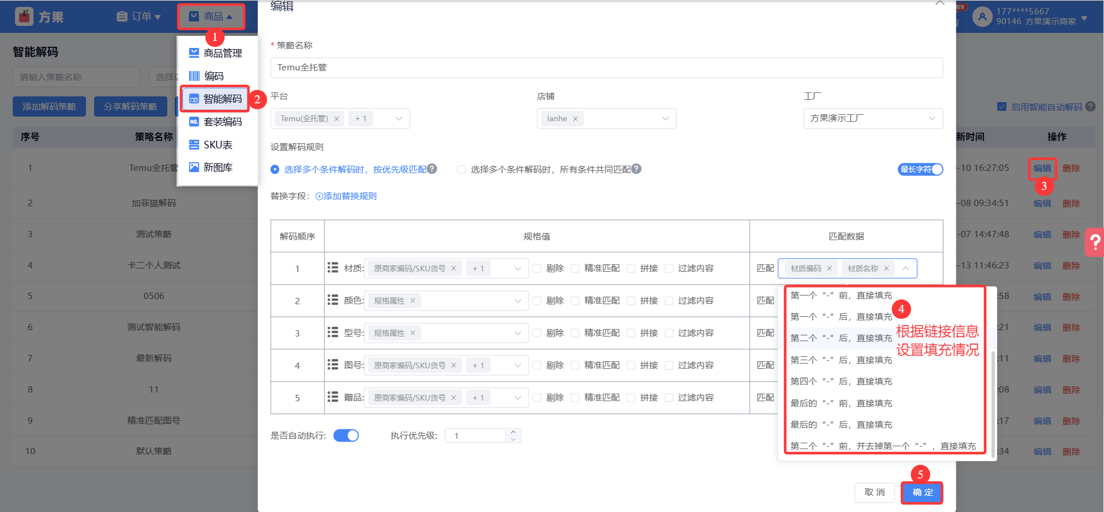The height and width of the screenshot is (512, 1104).
Task: Remove the 材质编码 tag with its x icon
Action: (829, 268)
